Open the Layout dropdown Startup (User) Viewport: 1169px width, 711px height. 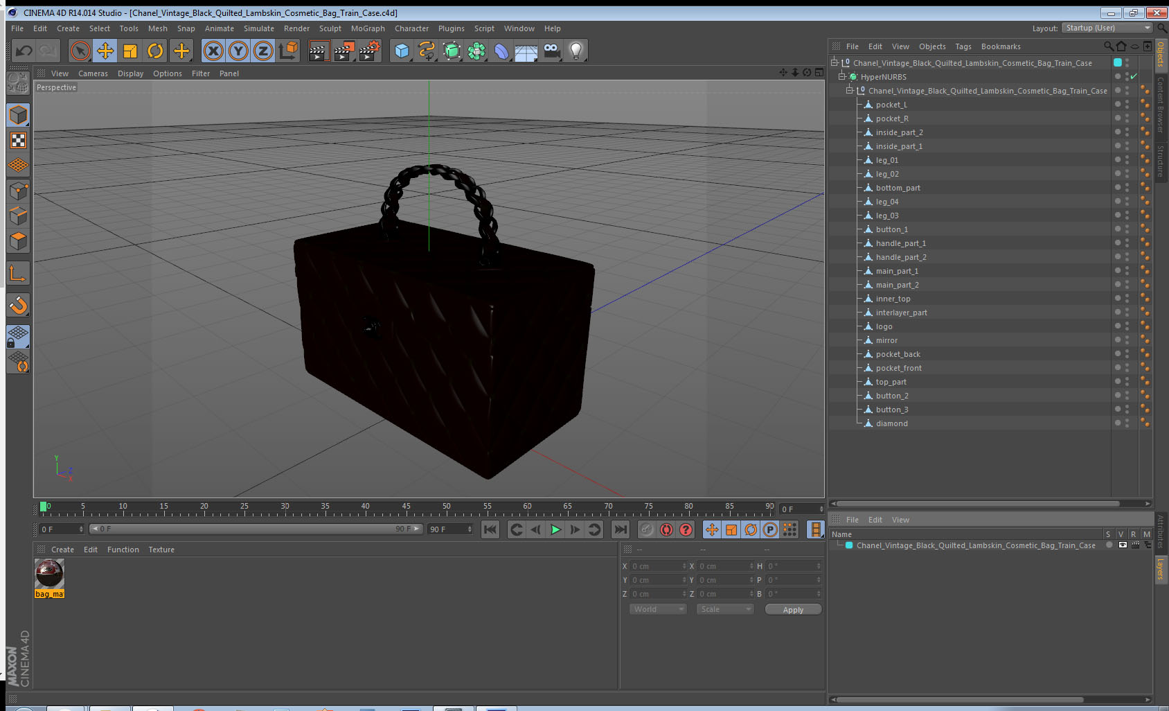(1107, 28)
